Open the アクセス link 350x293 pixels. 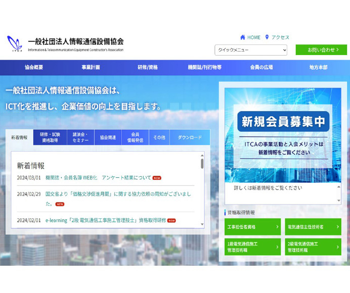tap(280, 37)
